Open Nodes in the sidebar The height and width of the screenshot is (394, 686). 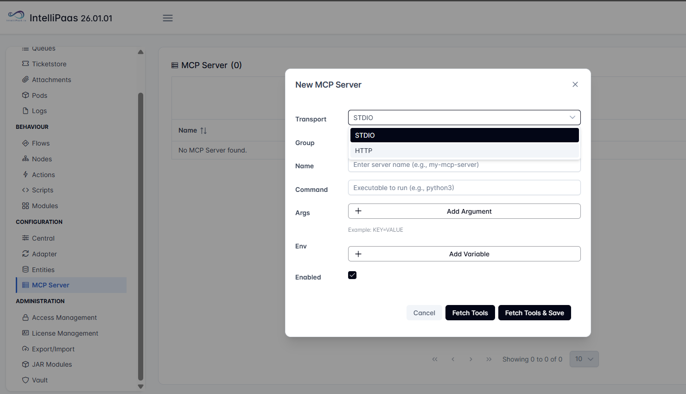click(42, 159)
